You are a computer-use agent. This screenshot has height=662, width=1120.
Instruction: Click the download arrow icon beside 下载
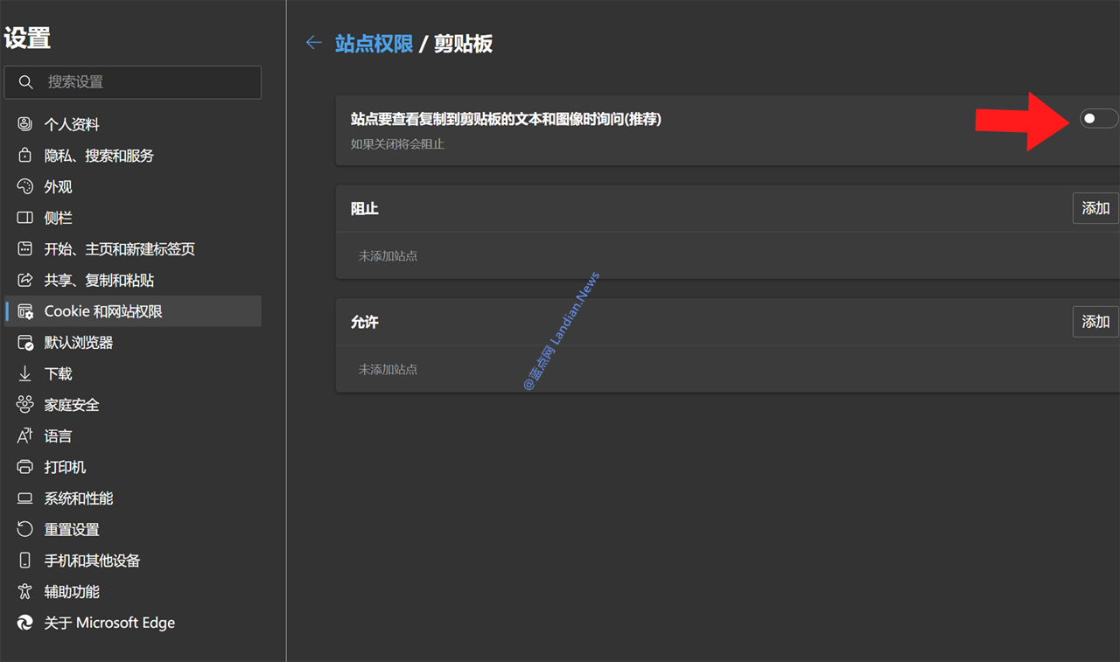click(25, 373)
